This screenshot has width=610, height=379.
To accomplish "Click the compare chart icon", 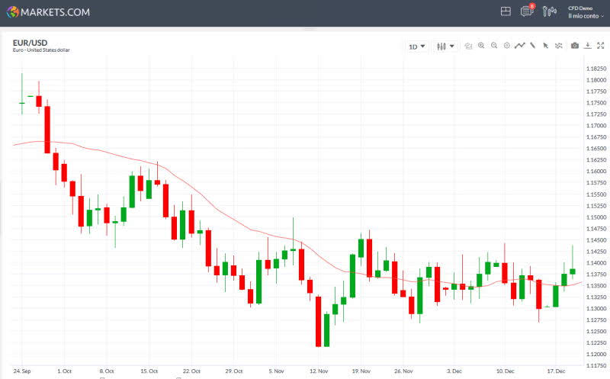I will pos(559,46).
